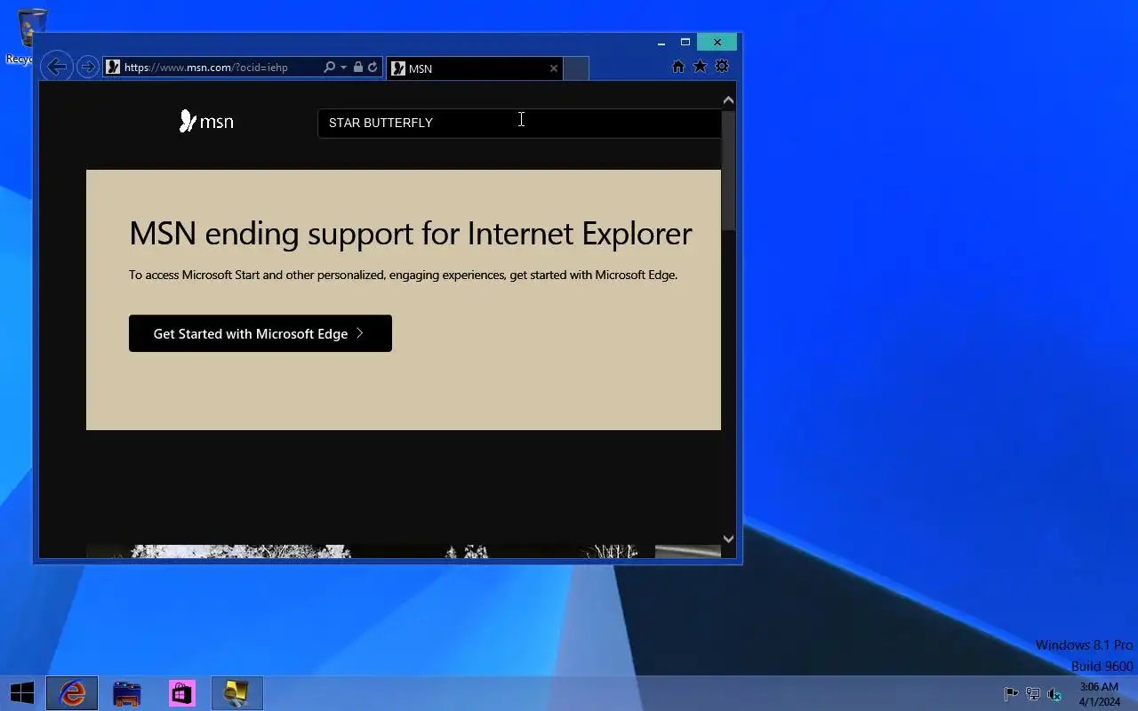Viewport: 1138px width, 711px height.
Task: Click the msn butterfly logo
Action: click(x=206, y=122)
